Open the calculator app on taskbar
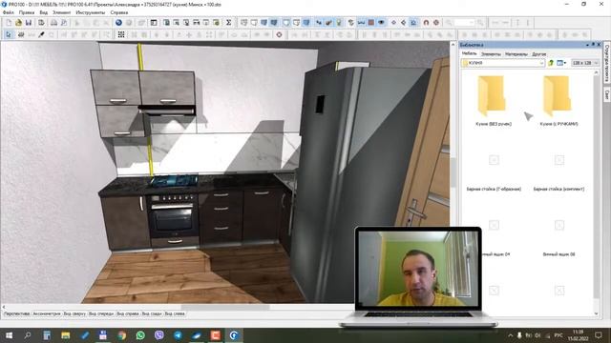The width and height of the screenshot is (611, 343). tap(47, 335)
